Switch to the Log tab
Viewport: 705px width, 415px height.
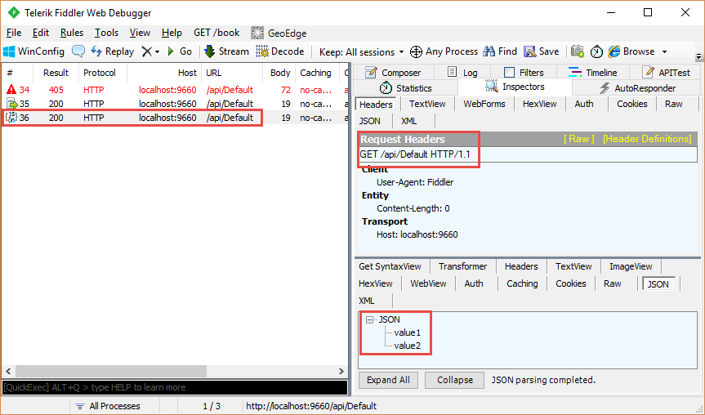[x=462, y=73]
